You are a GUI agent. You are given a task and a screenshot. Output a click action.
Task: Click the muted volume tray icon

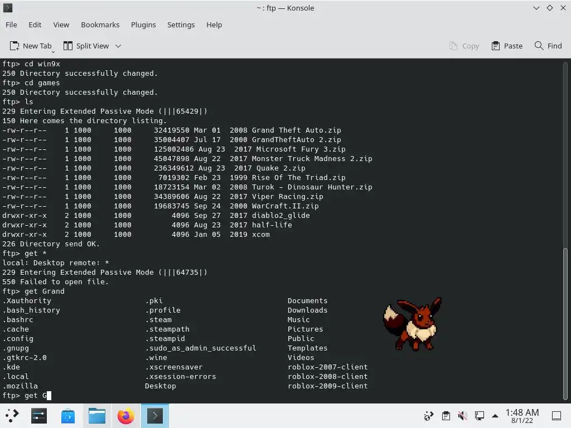click(462, 416)
